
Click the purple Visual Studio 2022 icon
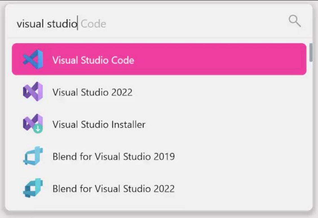click(x=33, y=92)
